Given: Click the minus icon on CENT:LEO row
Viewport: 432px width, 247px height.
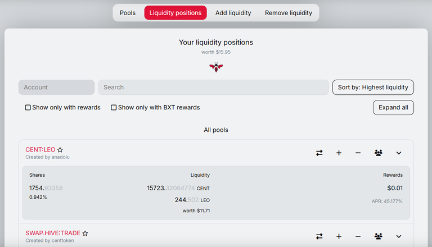Looking at the screenshot, I should click(x=358, y=153).
